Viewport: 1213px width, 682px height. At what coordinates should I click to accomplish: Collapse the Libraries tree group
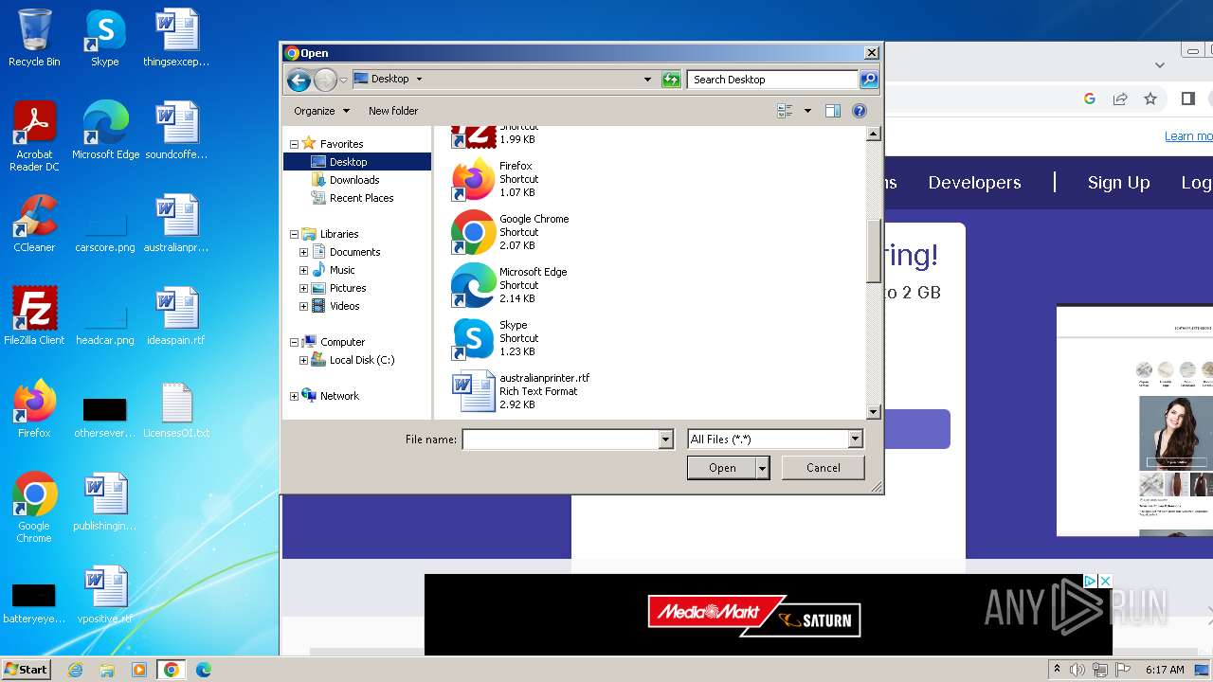[294, 234]
